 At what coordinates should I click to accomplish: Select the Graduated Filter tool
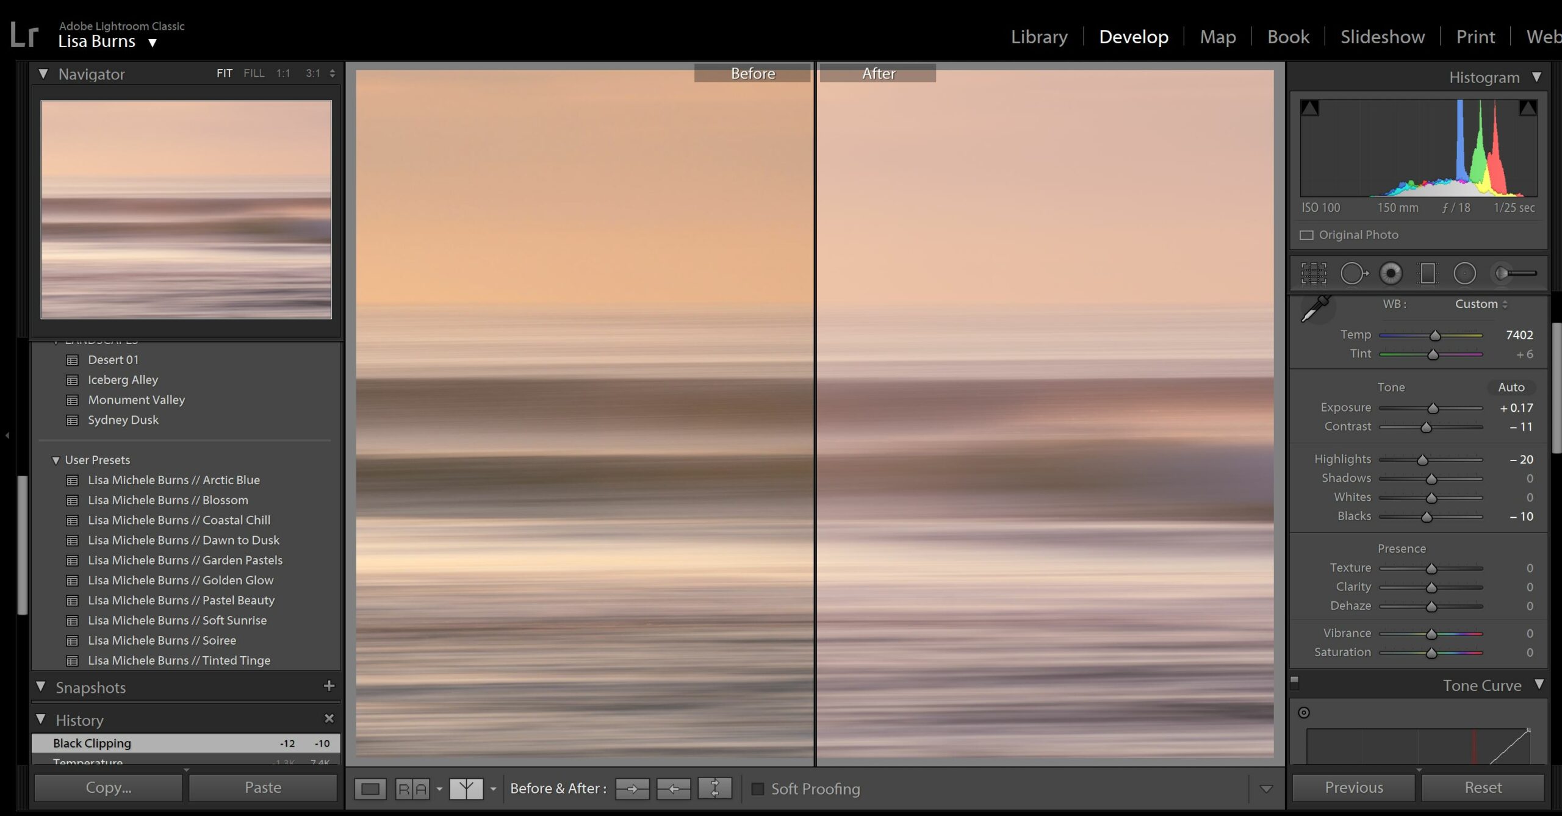(x=1428, y=274)
